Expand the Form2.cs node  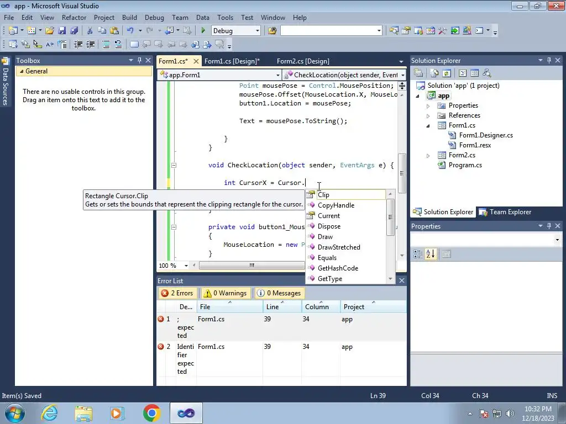coord(428,156)
